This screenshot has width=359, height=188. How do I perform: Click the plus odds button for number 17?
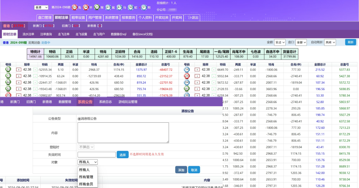point(19,76)
